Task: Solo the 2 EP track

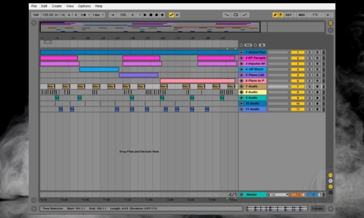Action: click(x=309, y=58)
